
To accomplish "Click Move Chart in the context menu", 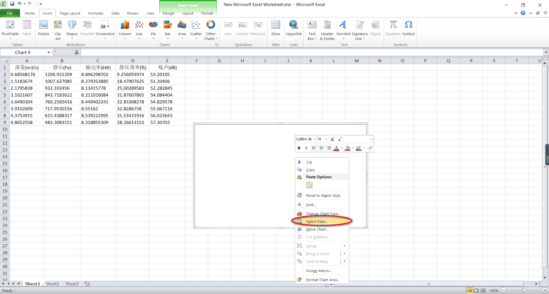I will [317, 229].
